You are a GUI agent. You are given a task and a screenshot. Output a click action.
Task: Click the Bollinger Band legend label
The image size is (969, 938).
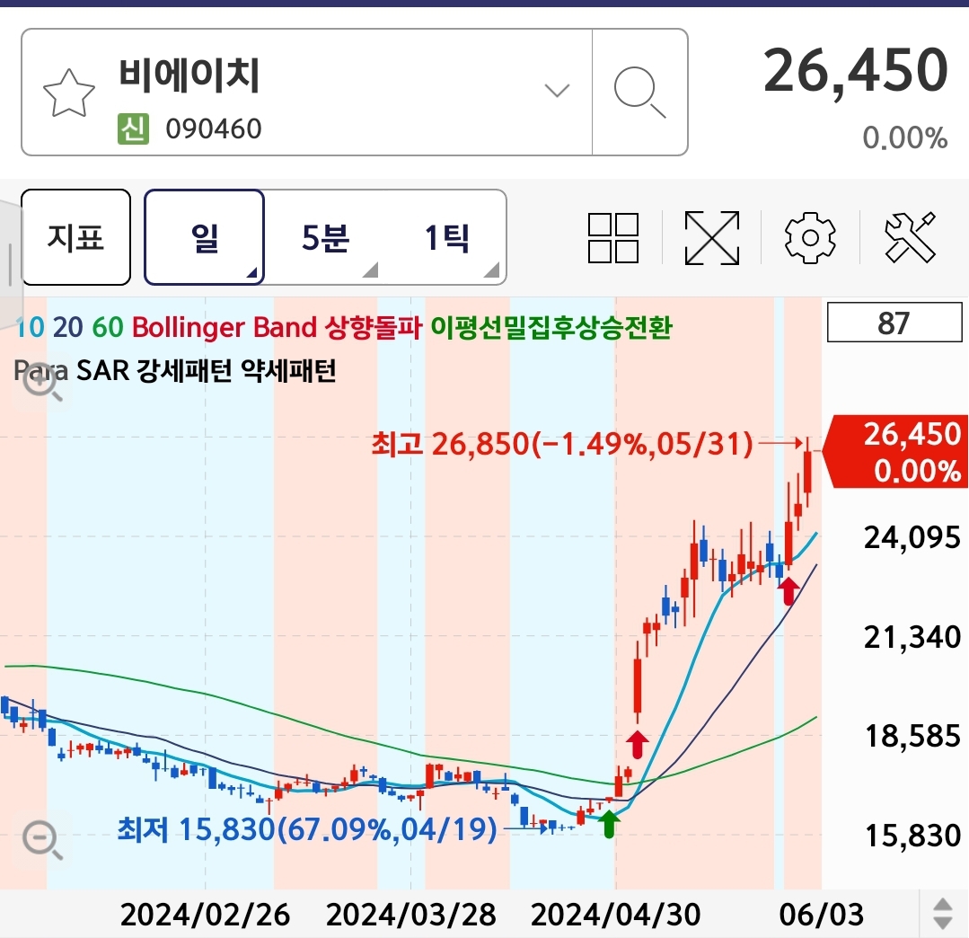[x=225, y=327]
